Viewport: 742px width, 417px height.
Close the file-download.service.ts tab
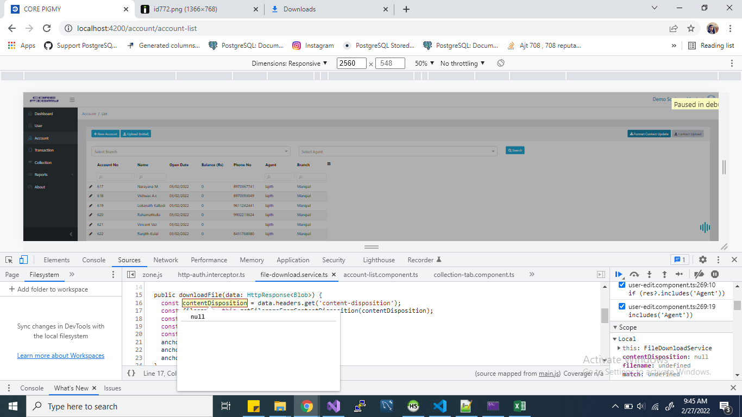pos(334,275)
